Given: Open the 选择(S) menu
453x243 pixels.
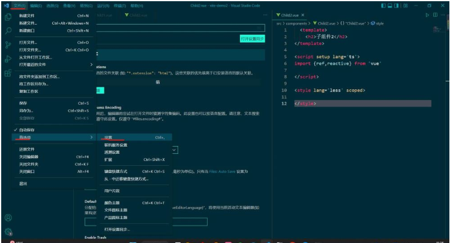Looking at the screenshot, I should pos(52,5).
